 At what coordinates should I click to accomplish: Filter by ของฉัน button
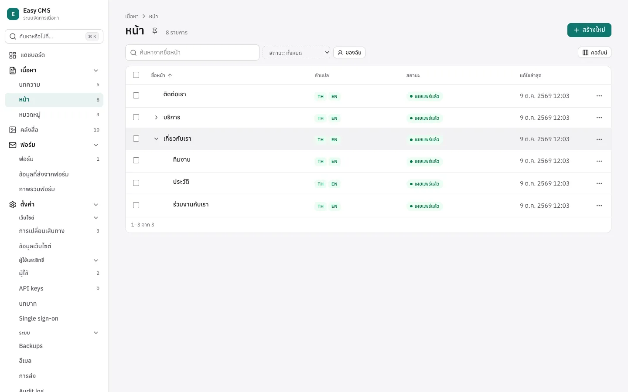349,53
